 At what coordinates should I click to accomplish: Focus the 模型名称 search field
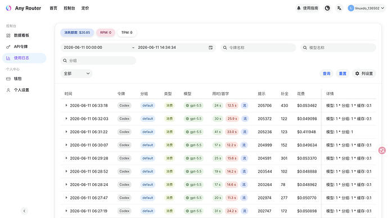pos(339,48)
